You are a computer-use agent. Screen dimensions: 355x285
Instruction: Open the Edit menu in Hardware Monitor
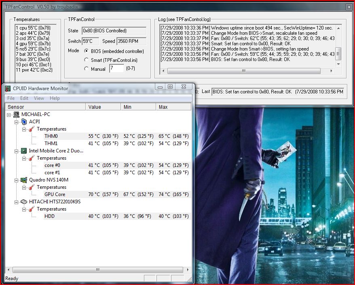[24, 98]
